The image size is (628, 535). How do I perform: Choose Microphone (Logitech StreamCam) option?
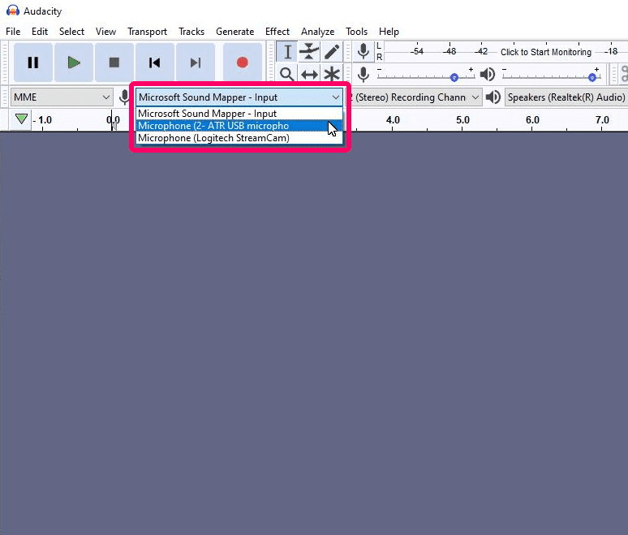[239, 138]
